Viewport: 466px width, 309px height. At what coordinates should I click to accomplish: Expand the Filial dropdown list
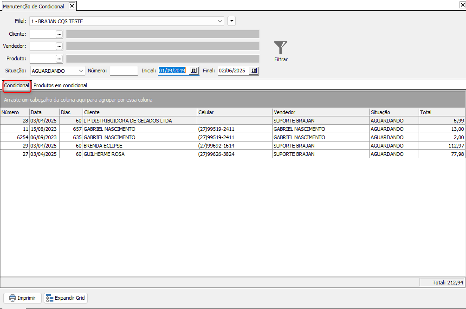220,21
